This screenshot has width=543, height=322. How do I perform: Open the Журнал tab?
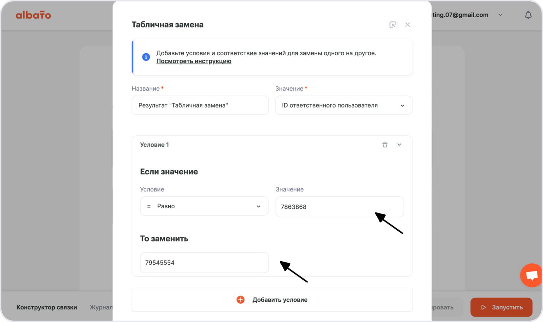click(101, 307)
